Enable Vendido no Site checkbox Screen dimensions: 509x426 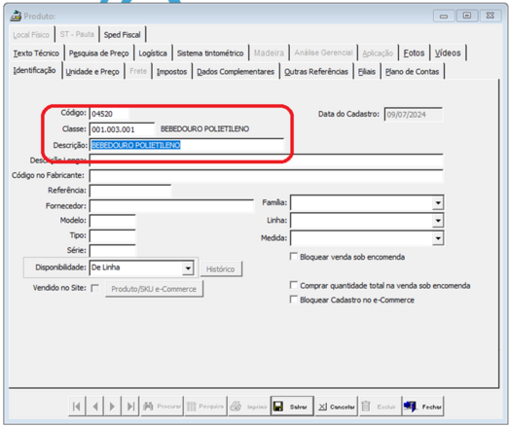coord(95,288)
